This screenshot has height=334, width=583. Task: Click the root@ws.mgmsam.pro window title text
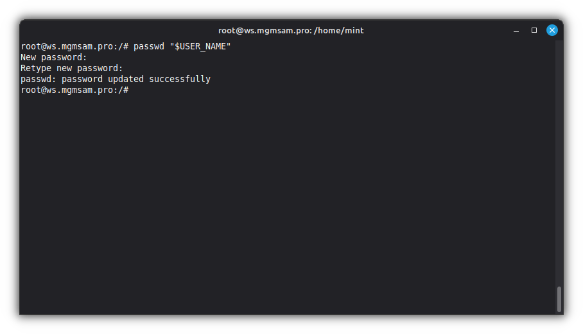click(264, 30)
